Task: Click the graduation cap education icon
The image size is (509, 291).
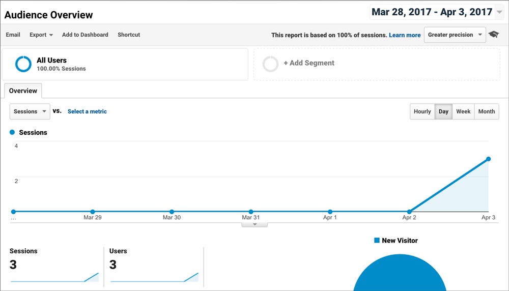Action: click(x=494, y=35)
